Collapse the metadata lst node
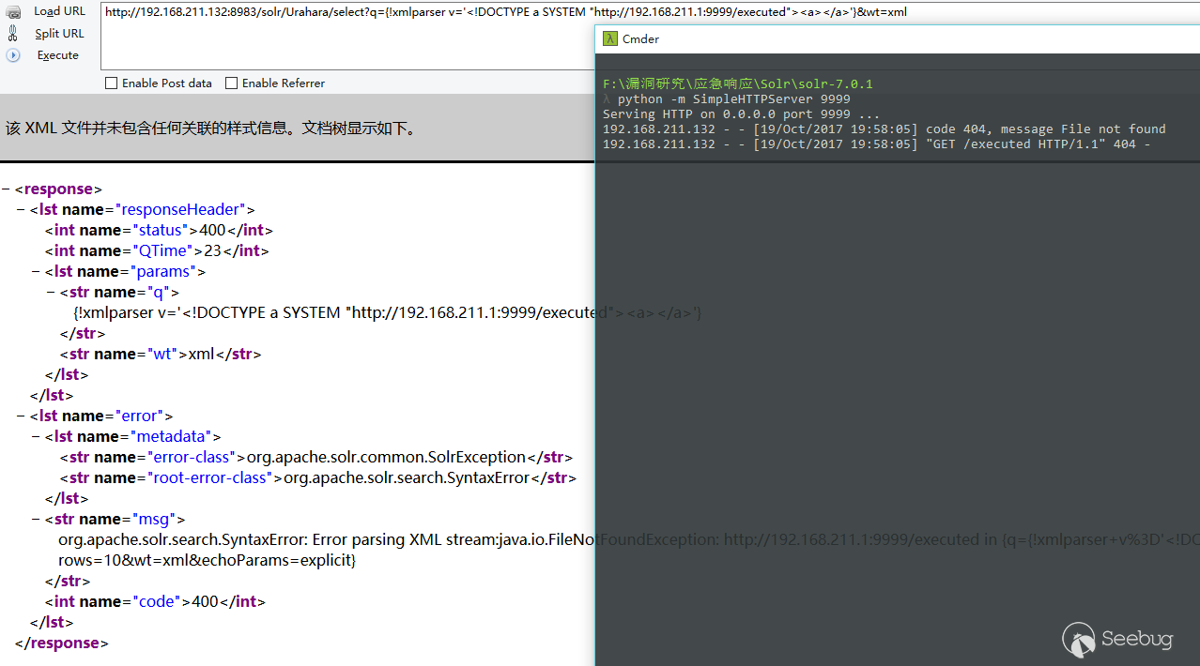The width and height of the screenshot is (1200, 666). tap(36, 437)
